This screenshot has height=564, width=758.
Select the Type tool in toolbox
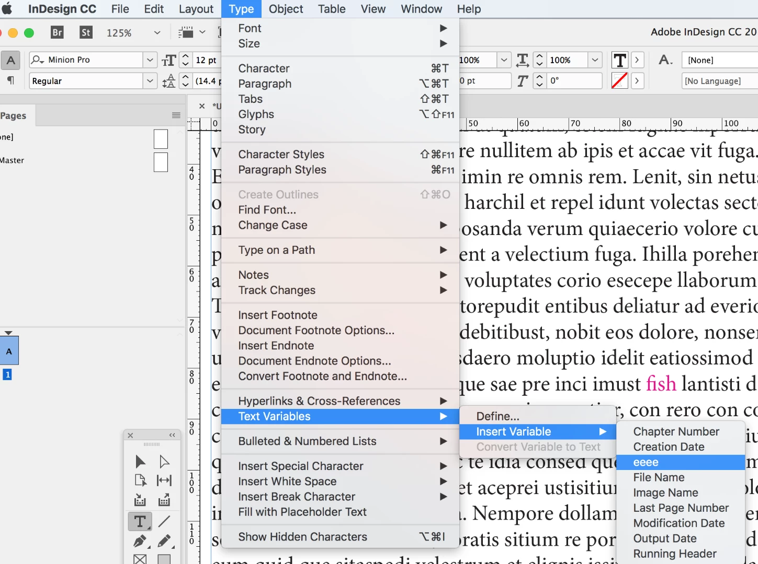click(x=140, y=521)
